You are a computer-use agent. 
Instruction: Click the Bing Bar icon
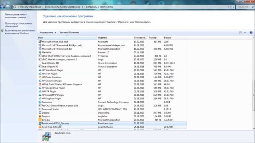(x=40, y=120)
